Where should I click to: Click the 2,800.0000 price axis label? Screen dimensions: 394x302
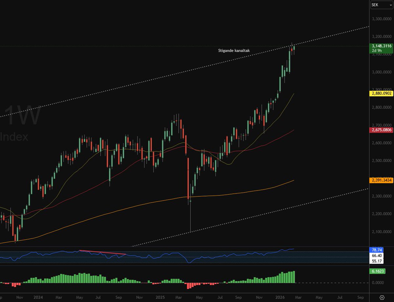(x=382, y=108)
